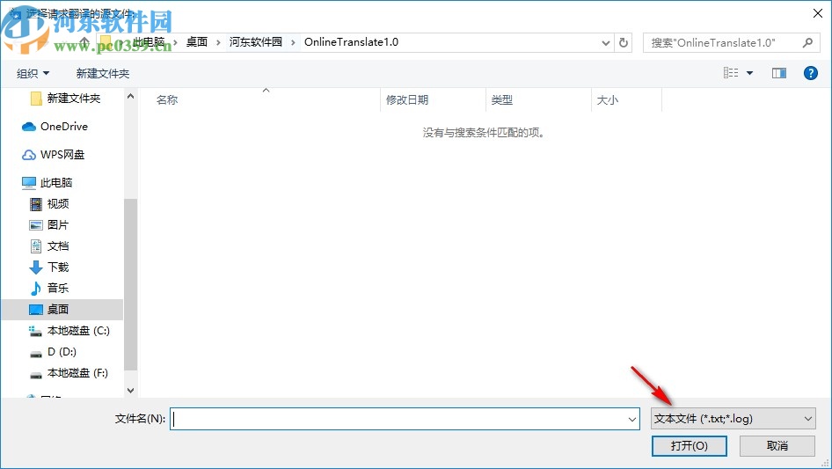This screenshot has height=469, width=832.
Task: Expand chevron after 桌面 breadcrumb
Action: [218, 42]
